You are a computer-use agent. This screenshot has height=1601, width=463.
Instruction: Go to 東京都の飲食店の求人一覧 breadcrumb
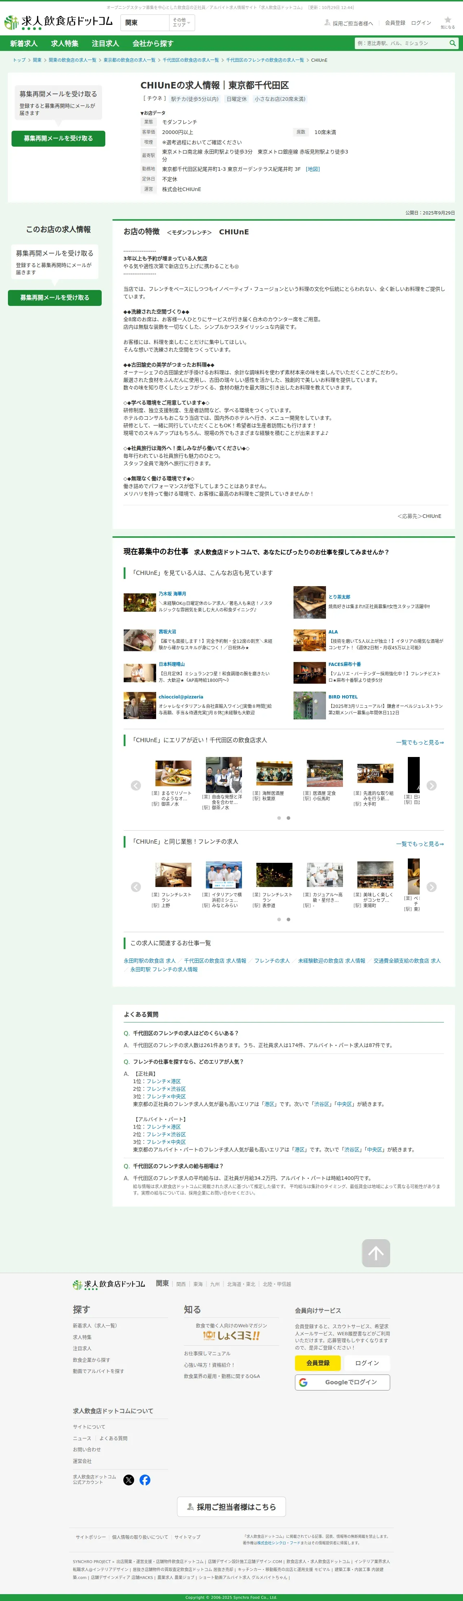[129, 60]
